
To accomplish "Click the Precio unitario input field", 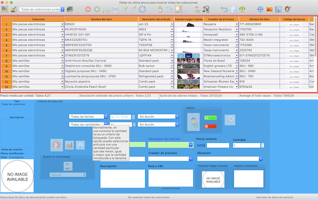I will (x=218, y=145).
